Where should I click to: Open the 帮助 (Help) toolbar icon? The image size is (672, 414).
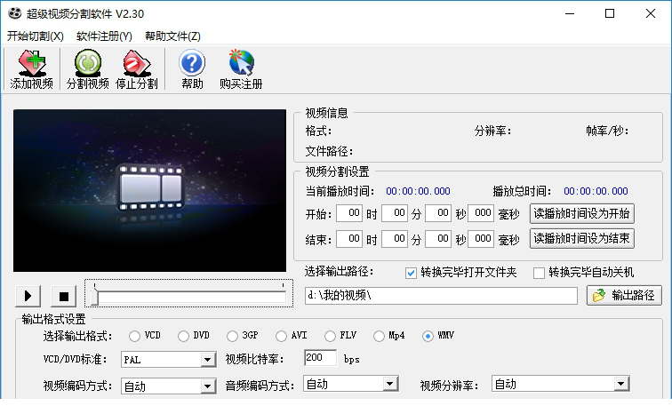click(192, 70)
